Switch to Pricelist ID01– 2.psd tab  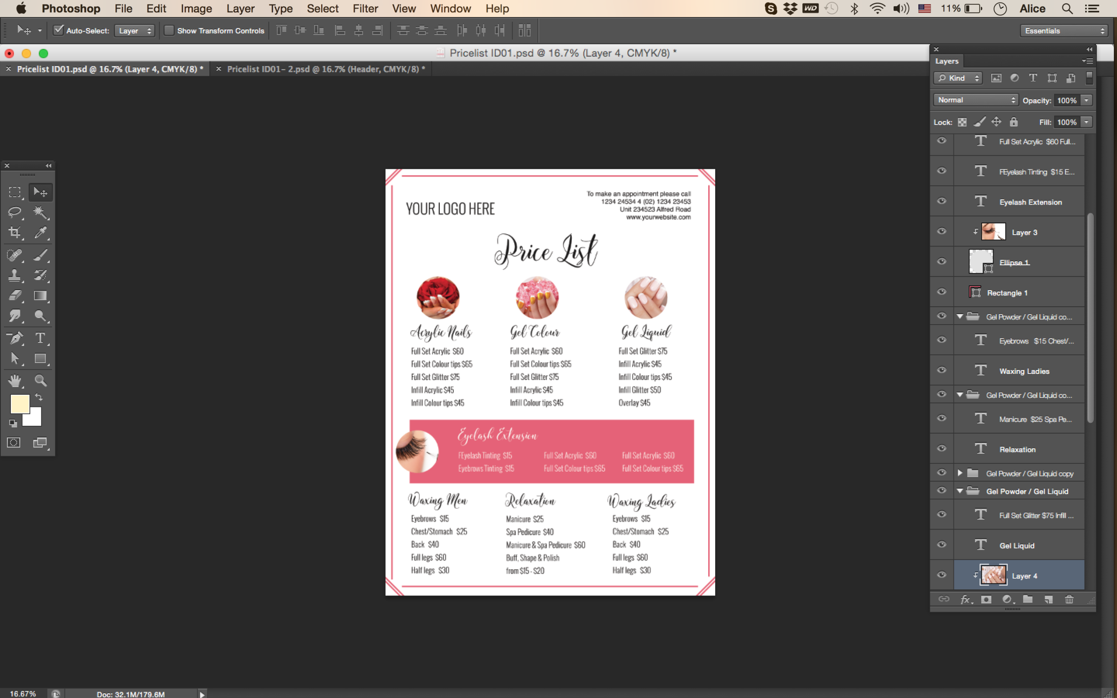(325, 69)
